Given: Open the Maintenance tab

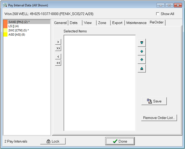Looking at the screenshot, I should [136, 23].
